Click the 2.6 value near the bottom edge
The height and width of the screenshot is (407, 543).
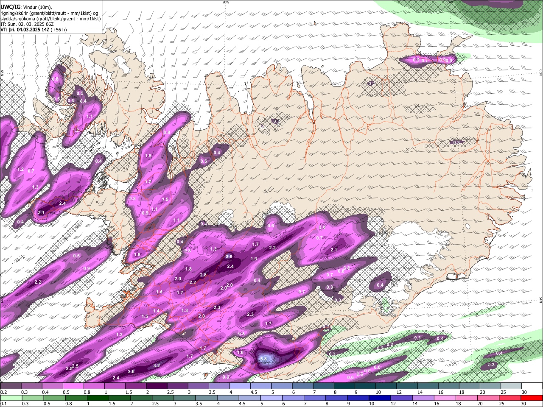[131, 372]
